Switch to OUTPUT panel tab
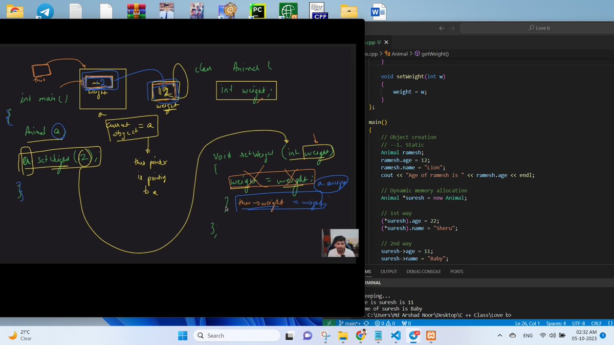614x345 pixels. click(389, 271)
